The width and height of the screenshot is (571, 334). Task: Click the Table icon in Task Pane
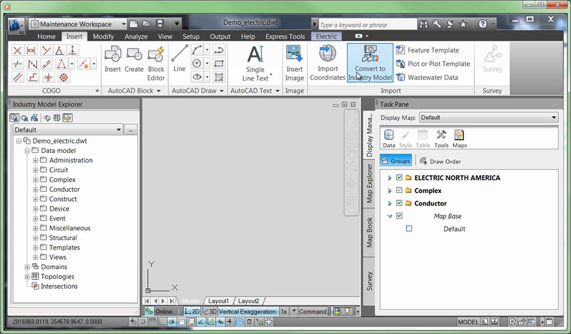pos(423,138)
